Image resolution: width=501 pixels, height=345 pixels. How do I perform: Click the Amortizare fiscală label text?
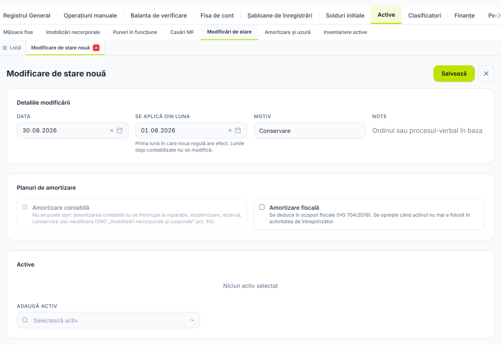[x=294, y=208]
